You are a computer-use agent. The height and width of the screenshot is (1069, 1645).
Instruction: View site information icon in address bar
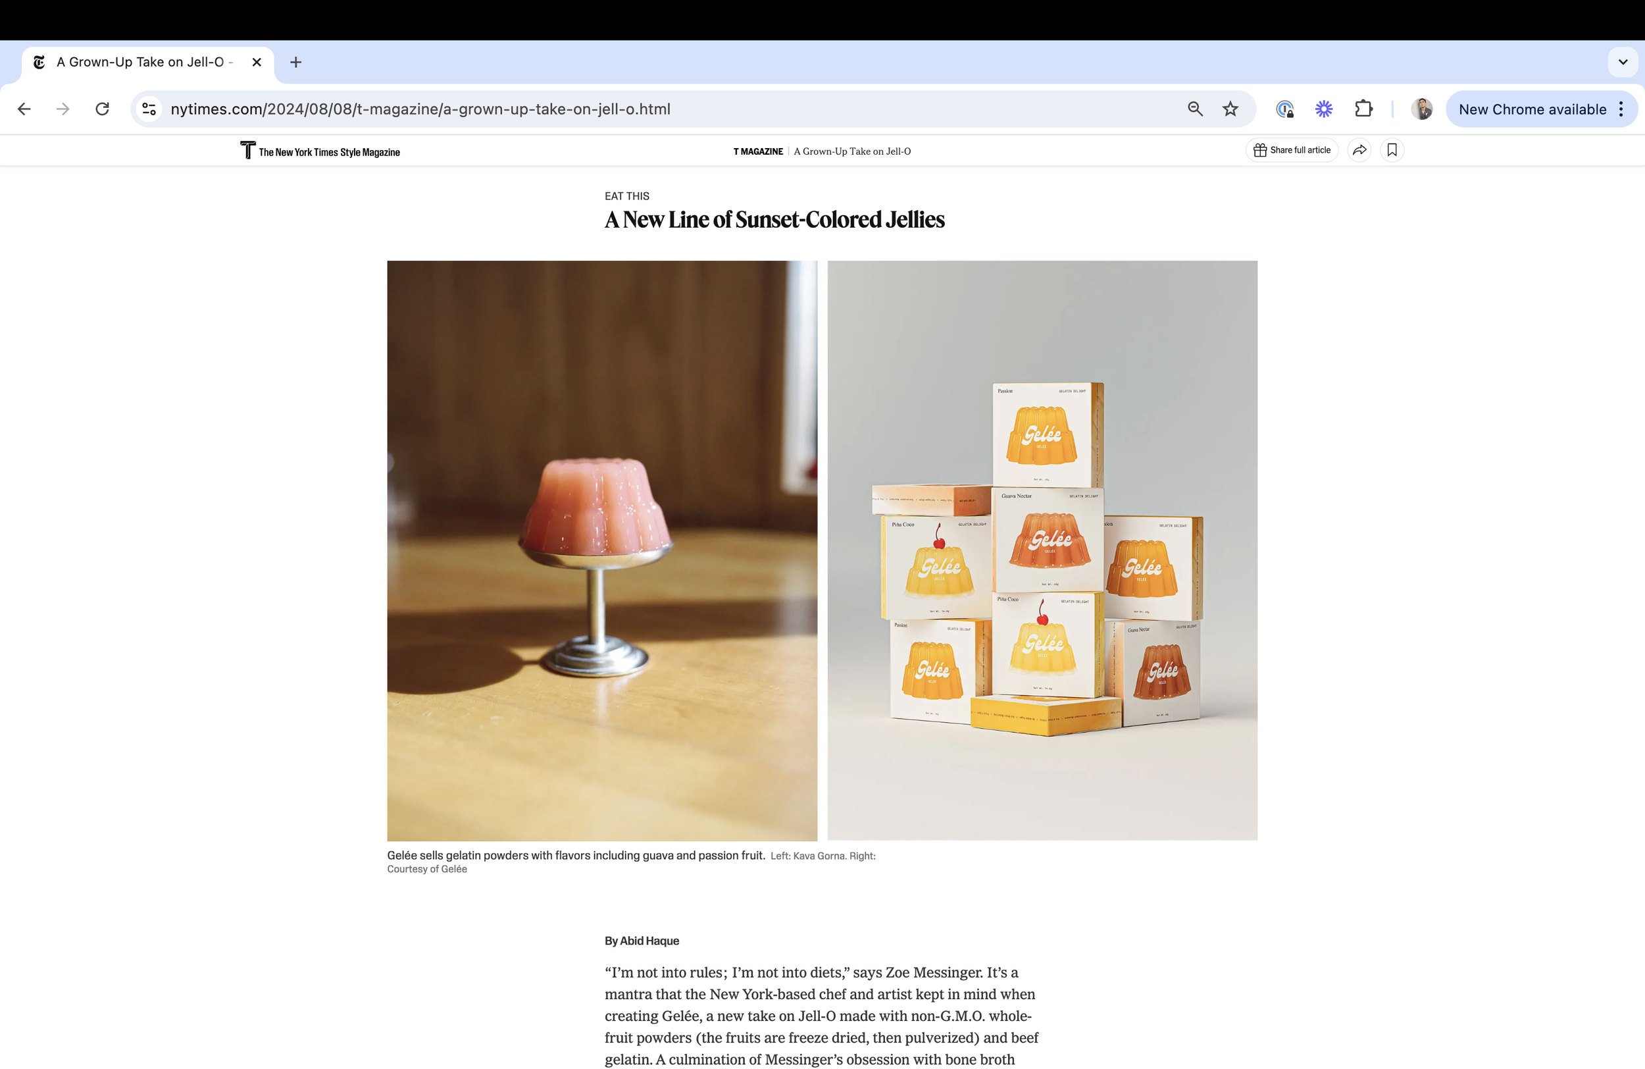[149, 109]
